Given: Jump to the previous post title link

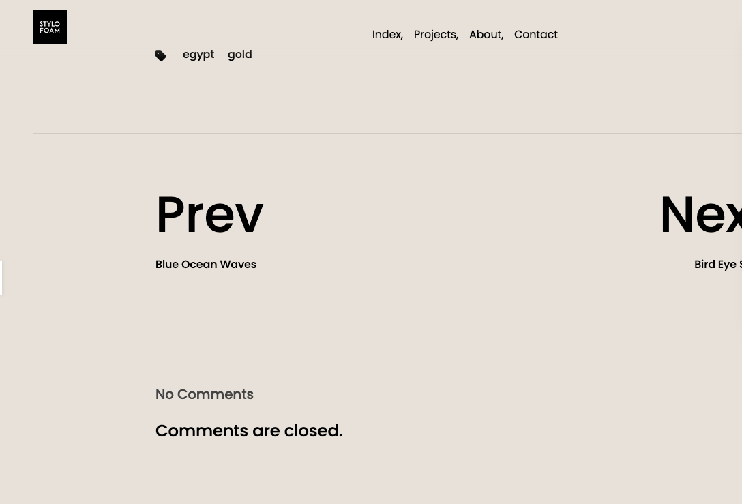Looking at the screenshot, I should click(x=206, y=265).
